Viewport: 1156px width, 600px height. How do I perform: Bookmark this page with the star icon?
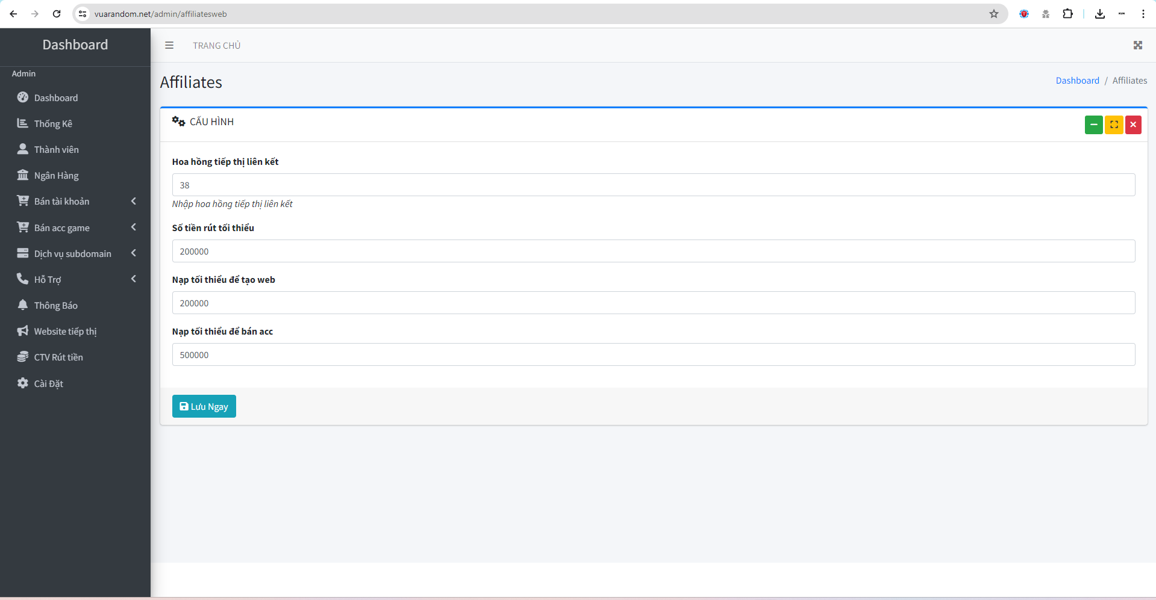coord(993,14)
